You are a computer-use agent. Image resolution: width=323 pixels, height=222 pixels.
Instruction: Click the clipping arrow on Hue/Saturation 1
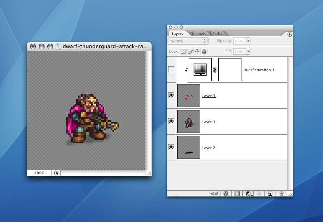pyautogui.click(x=186, y=70)
